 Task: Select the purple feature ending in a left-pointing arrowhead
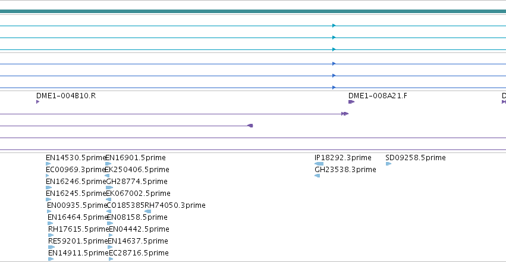point(126,126)
